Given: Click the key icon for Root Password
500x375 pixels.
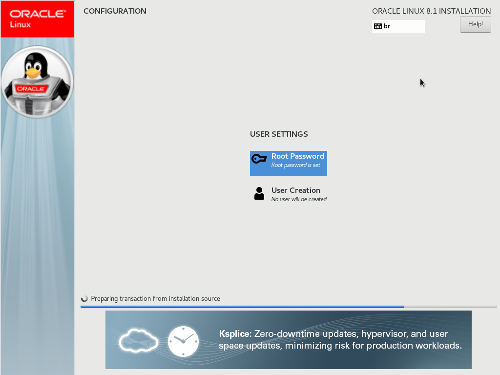Looking at the screenshot, I should (259, 159).
